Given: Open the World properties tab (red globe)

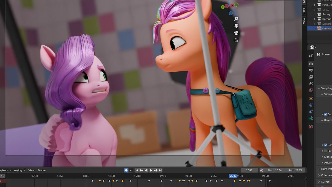Looking at the screenshot, I should click(311, 90).
